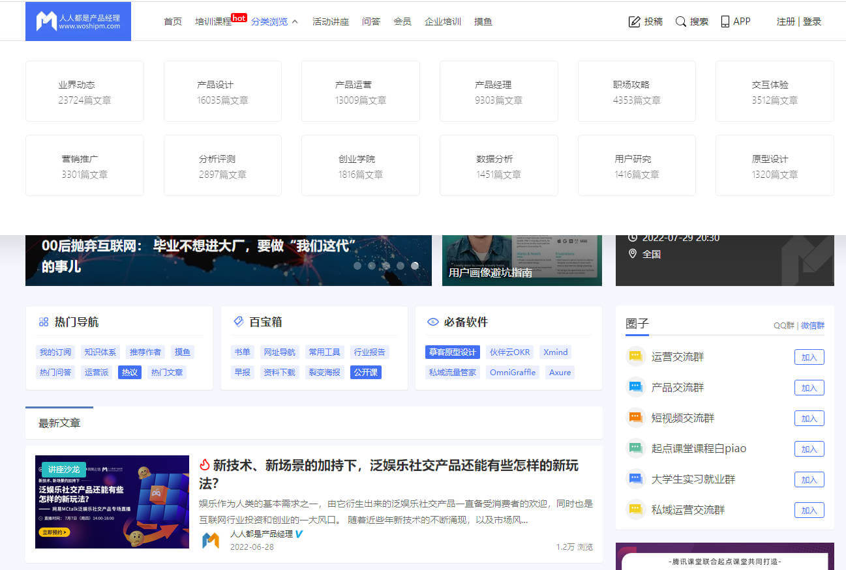This screenshot has width=846, height=570.
Task: Click the search magnifier icon
Action: [x=680, y=22]
